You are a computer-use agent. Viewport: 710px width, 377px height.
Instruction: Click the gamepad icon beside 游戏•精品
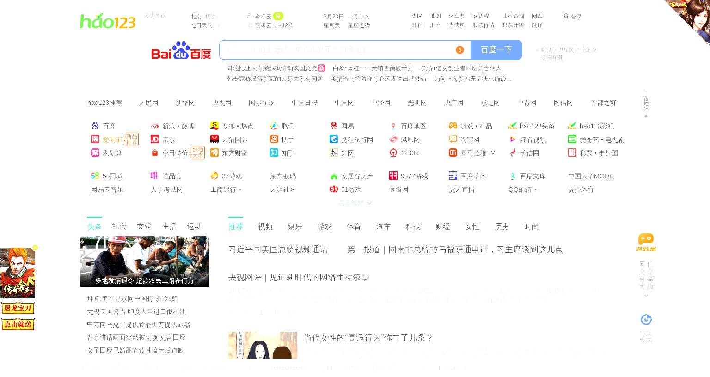point(453,126)
